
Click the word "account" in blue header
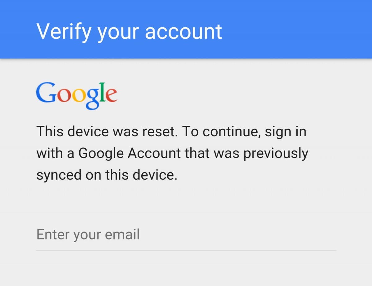(x=184, y=31)
